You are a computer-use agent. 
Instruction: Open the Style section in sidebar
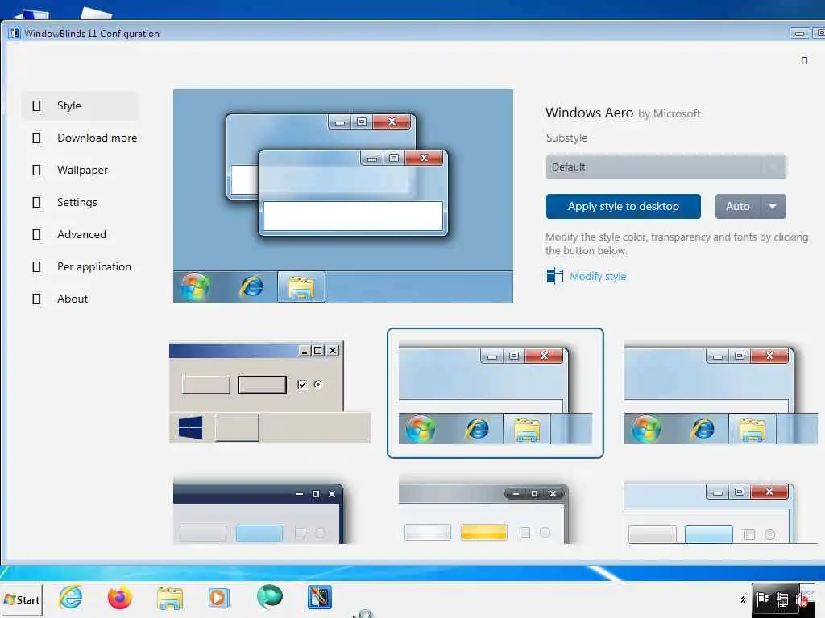pos(80,105)
